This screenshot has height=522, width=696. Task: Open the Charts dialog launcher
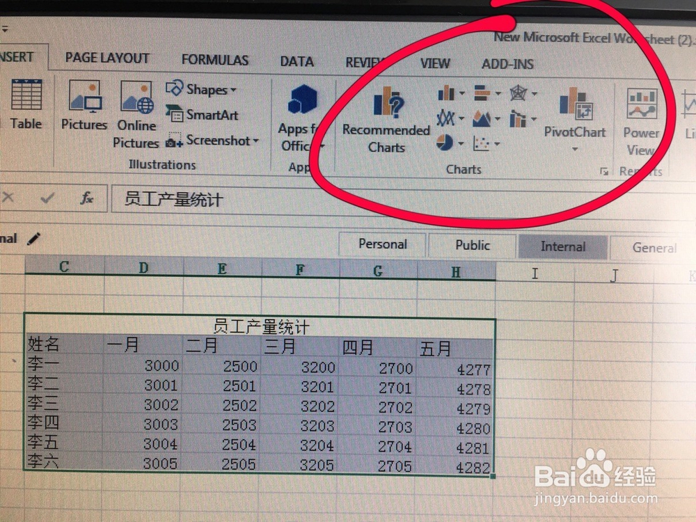(x=603, y=171)
